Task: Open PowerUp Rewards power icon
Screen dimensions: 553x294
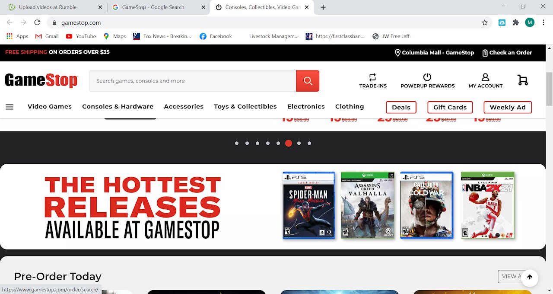Action: [x=427, y=77]
